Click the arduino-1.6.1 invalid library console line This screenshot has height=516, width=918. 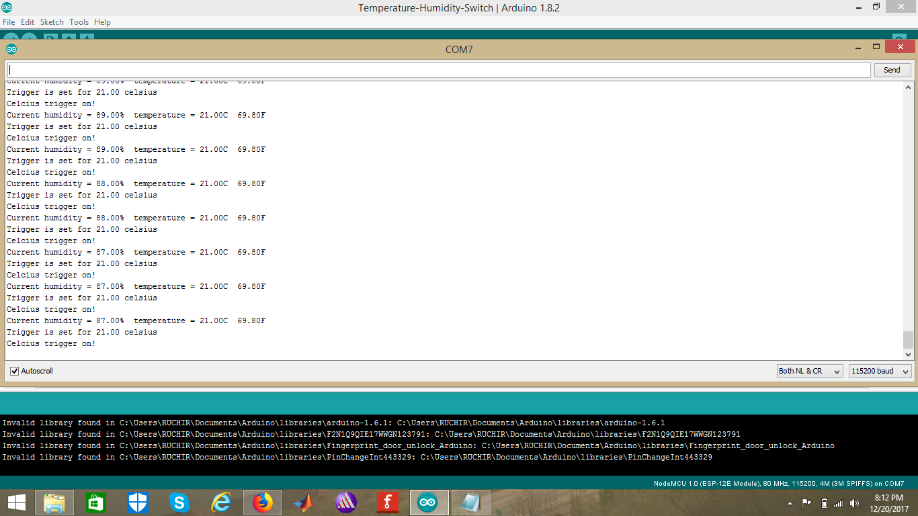333,423
